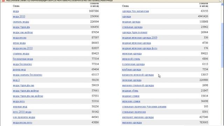Viewport: 224px width, 126px height.
Task: Click the 'сталкер моды' link
Action: point(21,54)
